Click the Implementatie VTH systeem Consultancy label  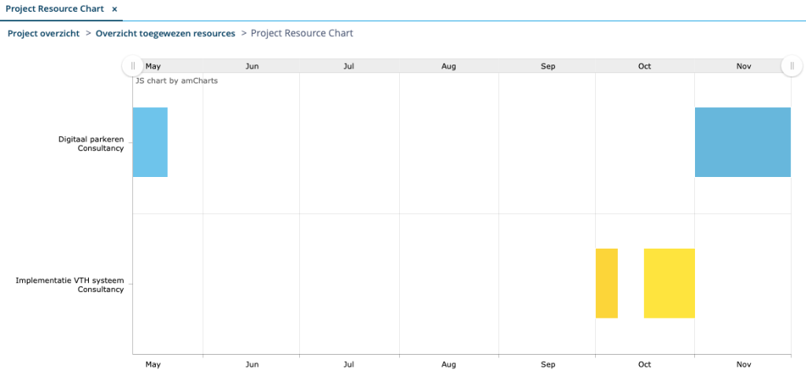click(x=70, y=285)
